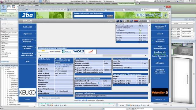The image size is (196, 110).
Task: Click the add-to-selection icon before Toevoegen aan selectie
Action: (x=39, y=98)
